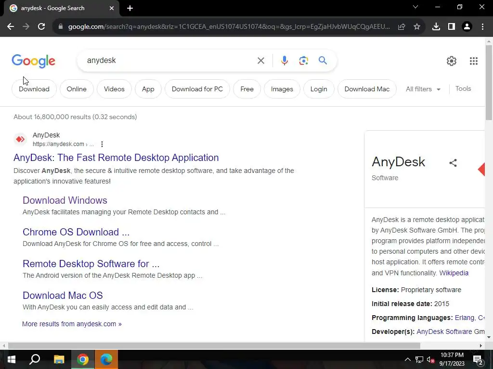Click the horizontal scrollbar thumb
The image size is (493, 369).
(x=214, y=345)
